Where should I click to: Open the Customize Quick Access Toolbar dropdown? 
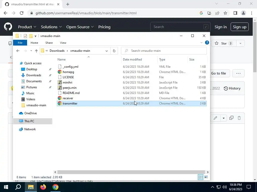point(35,36)
